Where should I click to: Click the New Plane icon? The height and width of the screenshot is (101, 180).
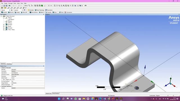pyautogui.click(x=12, y=10)
